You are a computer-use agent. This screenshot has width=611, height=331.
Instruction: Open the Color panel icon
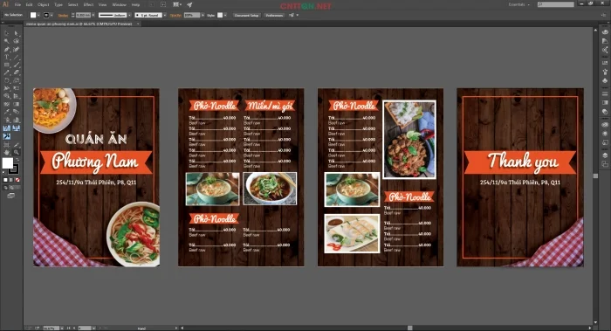pos(605,32)
